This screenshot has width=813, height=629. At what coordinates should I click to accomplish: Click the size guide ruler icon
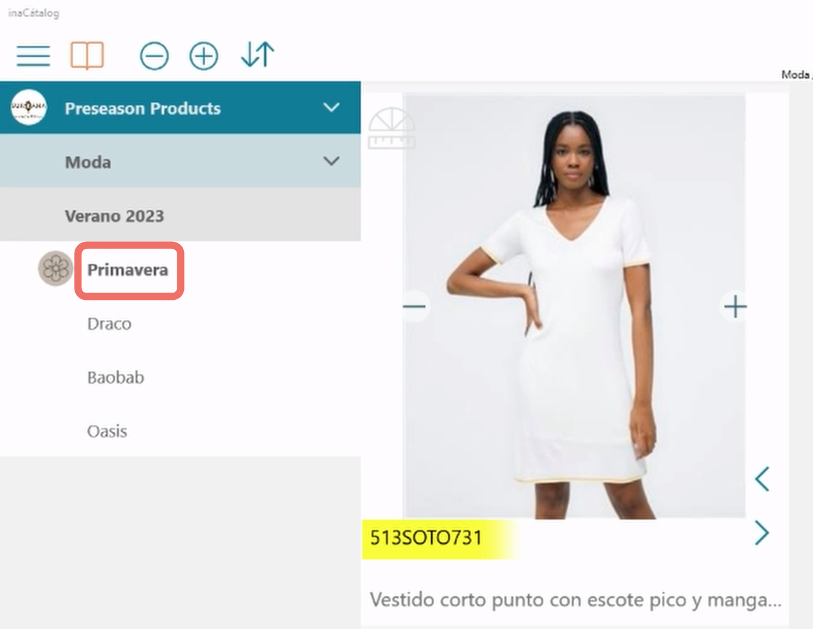pyautogui.click(x=392, y=128)
